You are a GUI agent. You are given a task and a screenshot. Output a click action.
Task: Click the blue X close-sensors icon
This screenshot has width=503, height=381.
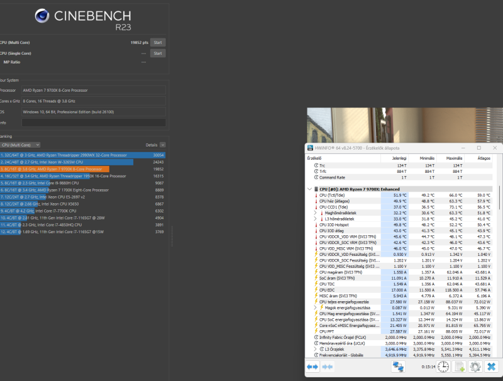(x=491, y=367)
